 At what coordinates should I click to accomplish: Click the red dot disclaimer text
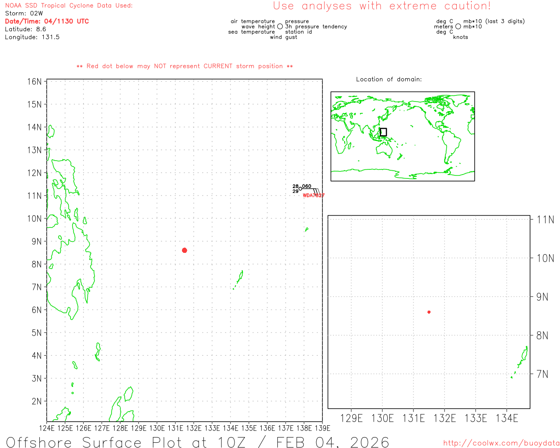[185, 66]
